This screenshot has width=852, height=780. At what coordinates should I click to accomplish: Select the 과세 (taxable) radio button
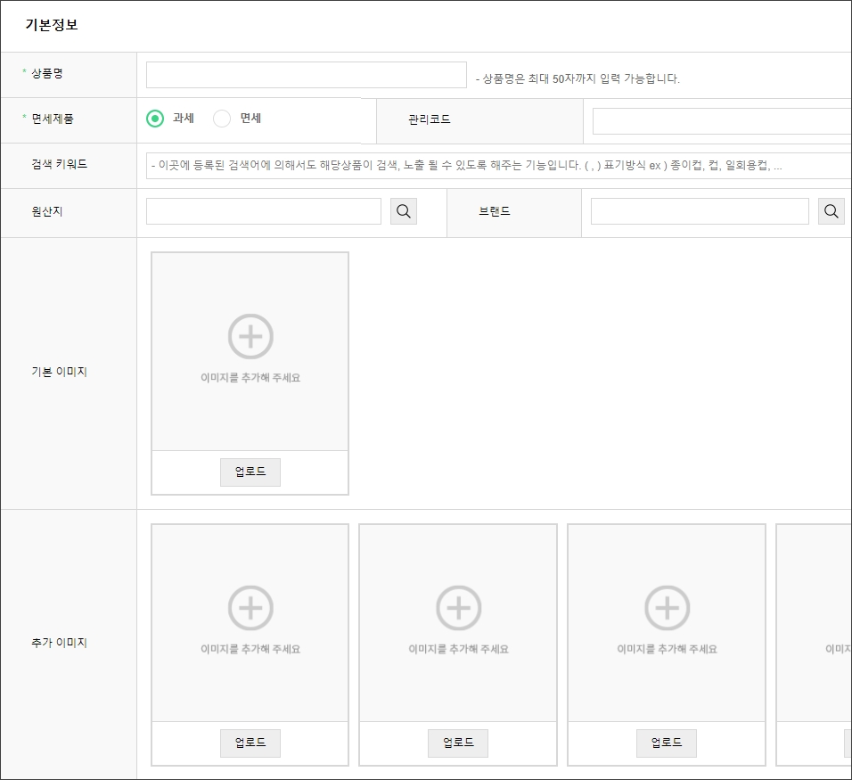pyautogui.click(x=155, y=119)
